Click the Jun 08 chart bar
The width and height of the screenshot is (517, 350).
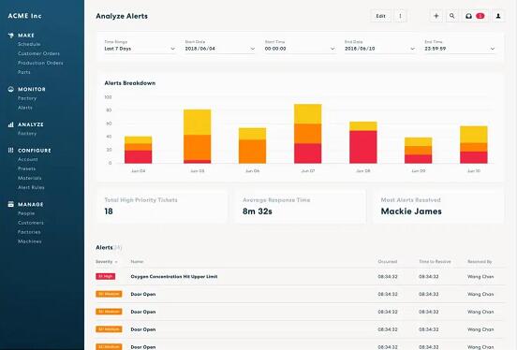[363, 142]
